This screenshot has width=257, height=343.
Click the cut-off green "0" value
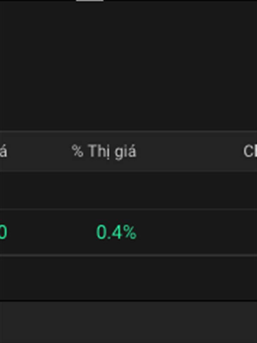click(x=3, y=232)
